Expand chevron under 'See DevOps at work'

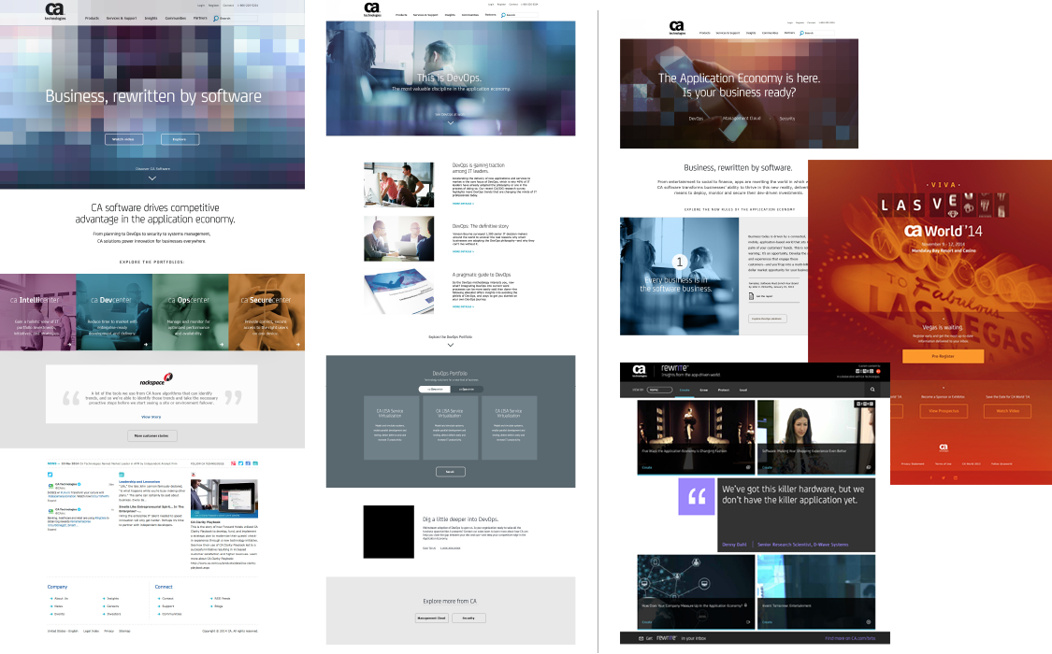coord(450,122)
